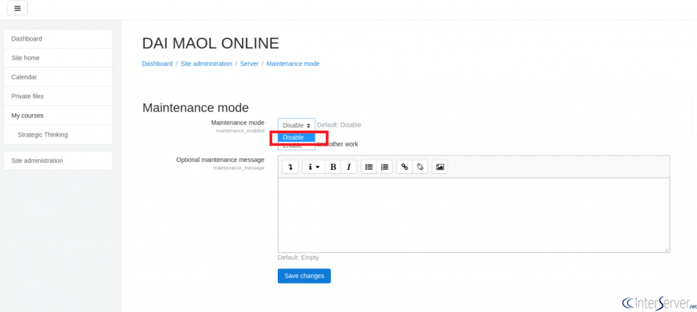Open Dashboard in the sidebar
The width and height of the screenshot is (697, 312).
click(58, 39)
